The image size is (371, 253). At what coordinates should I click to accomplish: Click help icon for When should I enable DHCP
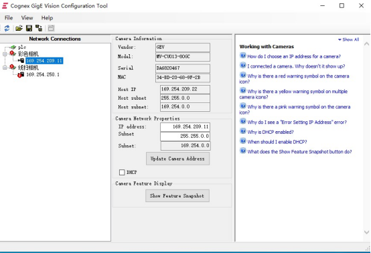243,141
